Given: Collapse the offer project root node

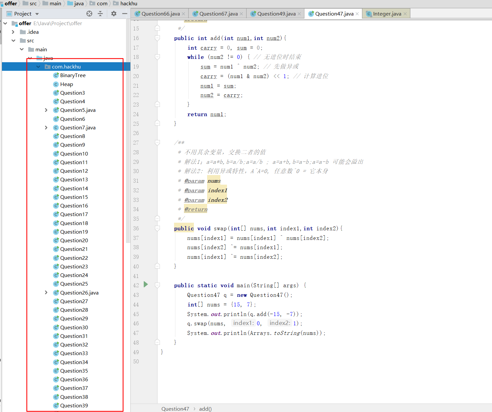Looking at the screenshot, I should 5,23.
